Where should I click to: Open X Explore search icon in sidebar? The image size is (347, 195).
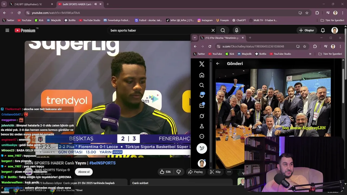[202, 85]
